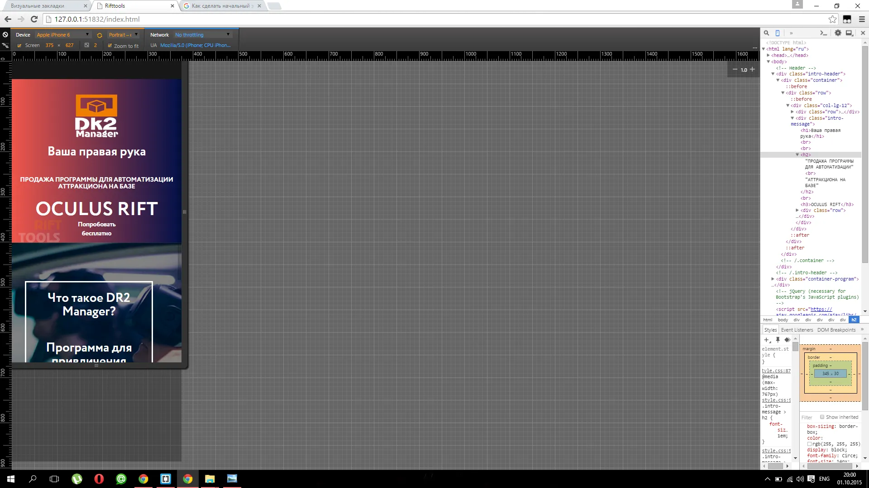869x488 pixels.
Task: Collapse the selected h2 node
Action: (x=797, y=155)
